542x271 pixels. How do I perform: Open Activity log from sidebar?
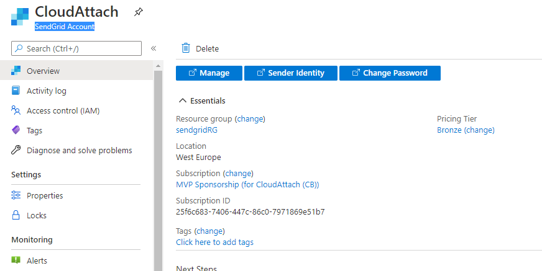click(x=47, y=91)
